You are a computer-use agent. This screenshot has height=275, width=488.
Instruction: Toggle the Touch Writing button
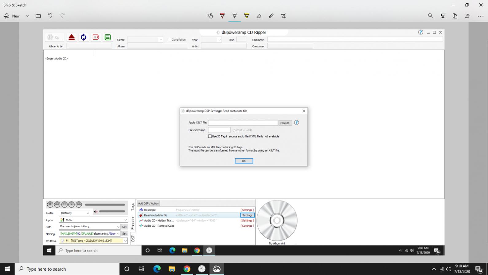(210, 16)
